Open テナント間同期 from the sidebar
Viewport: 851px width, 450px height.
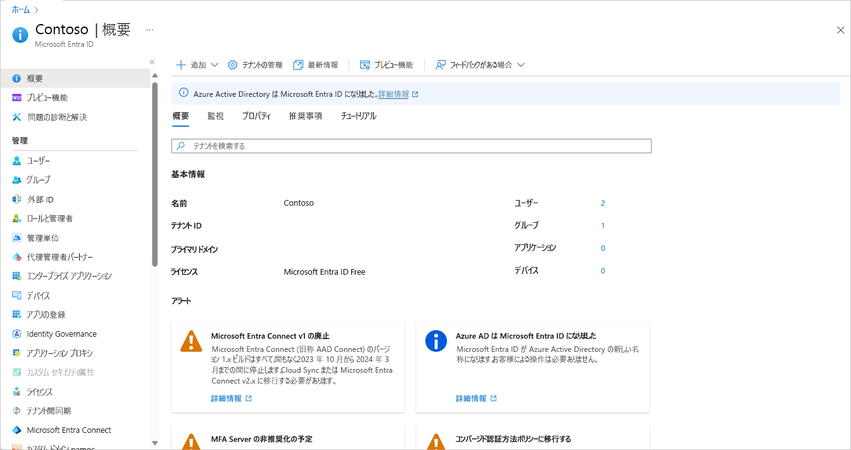pos(44,410)
